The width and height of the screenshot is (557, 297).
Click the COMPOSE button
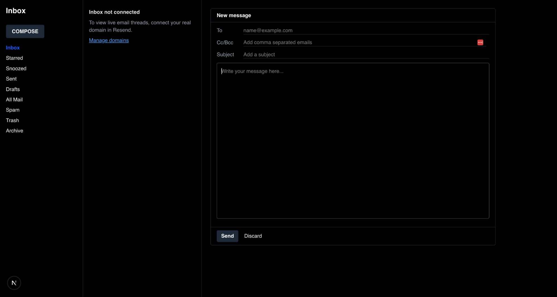(x=25, y=31)
